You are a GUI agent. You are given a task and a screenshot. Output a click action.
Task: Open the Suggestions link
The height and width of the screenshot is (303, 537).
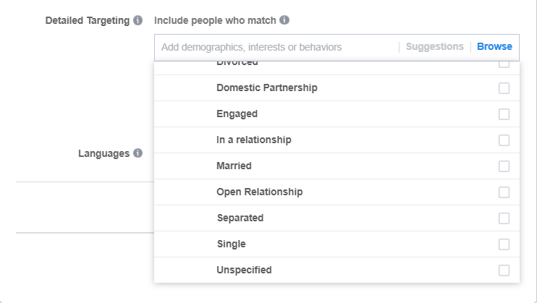pos(435,46)
